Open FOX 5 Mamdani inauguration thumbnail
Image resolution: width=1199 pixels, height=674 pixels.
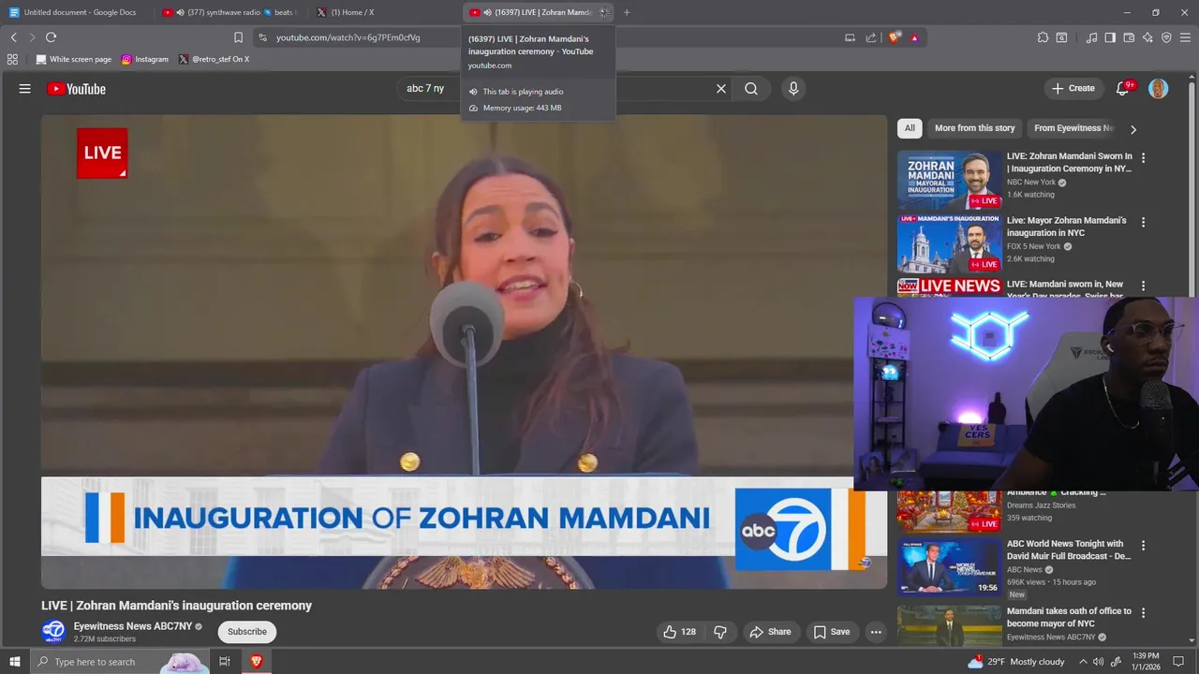(949, 243)
